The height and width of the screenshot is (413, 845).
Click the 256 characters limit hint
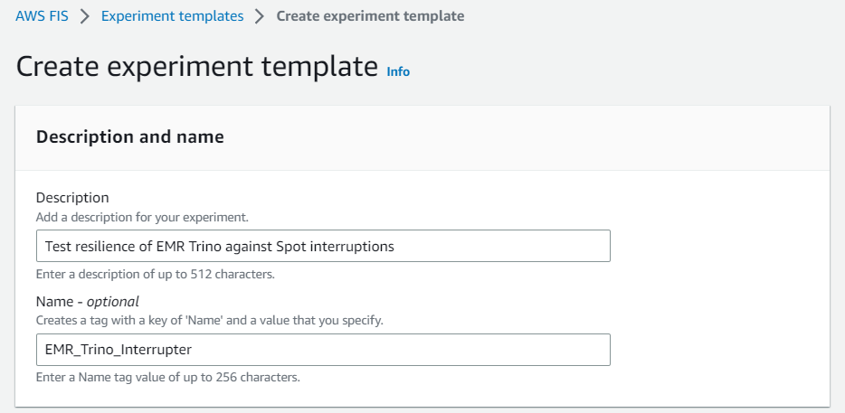point(167,377)
